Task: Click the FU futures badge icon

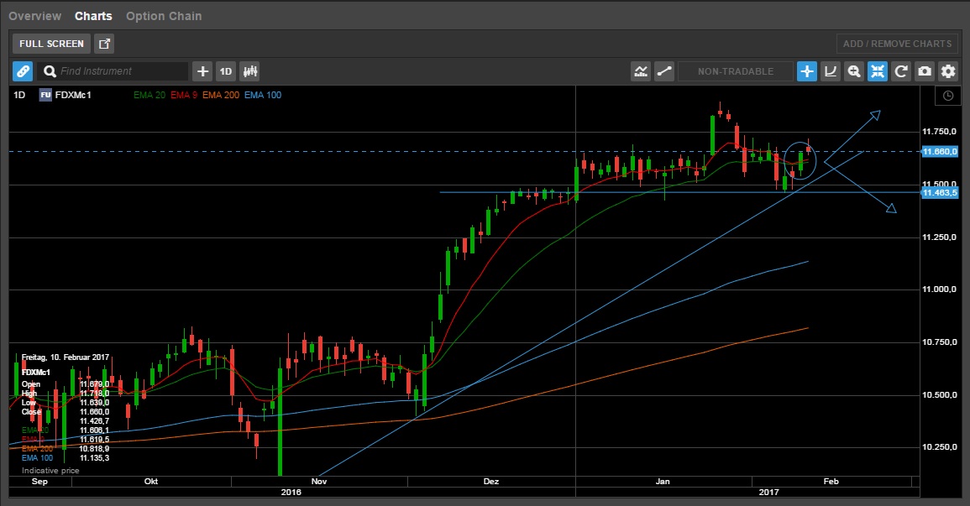Action: tap(45, 95)
